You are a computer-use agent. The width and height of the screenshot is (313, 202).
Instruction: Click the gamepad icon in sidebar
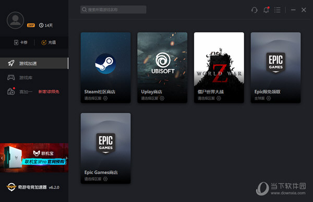[11, 77]
